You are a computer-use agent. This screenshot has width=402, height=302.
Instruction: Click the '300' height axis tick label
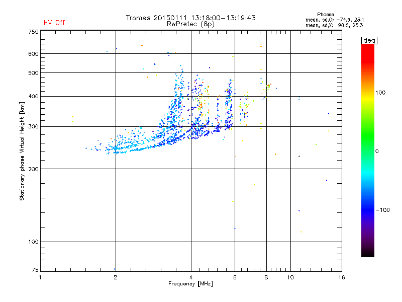click(33, 127)
